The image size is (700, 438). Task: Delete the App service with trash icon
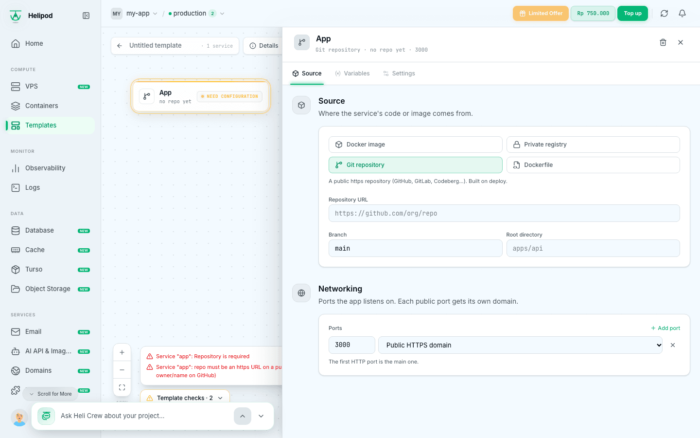663,42
